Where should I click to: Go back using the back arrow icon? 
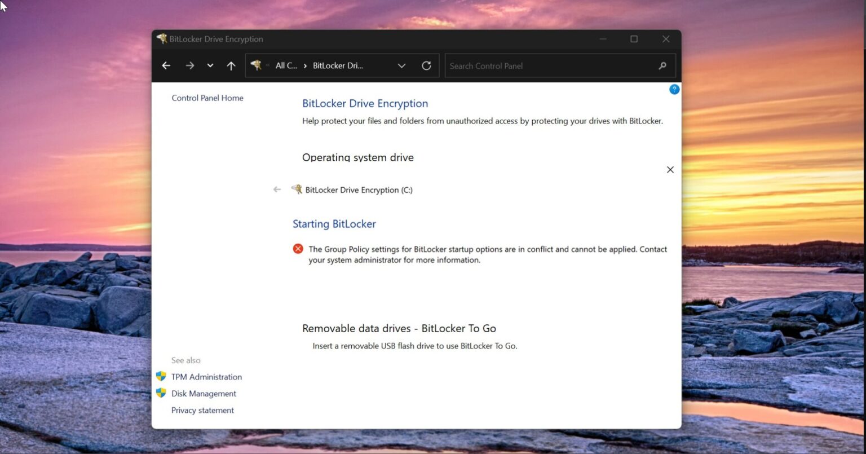pyautogui.click(x=166, y=65)
